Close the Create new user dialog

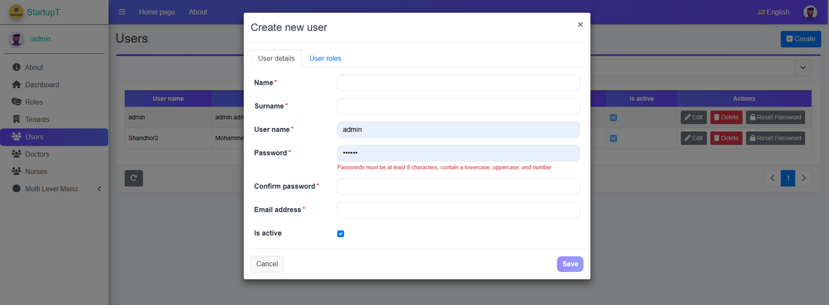click(580, 25)
